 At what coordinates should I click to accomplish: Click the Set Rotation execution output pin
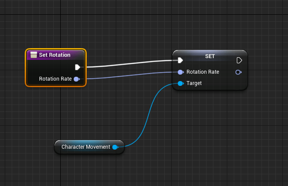77,67
